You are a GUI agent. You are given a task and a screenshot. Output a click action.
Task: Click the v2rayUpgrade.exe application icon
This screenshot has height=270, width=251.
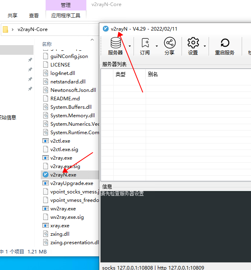[46, 183]
